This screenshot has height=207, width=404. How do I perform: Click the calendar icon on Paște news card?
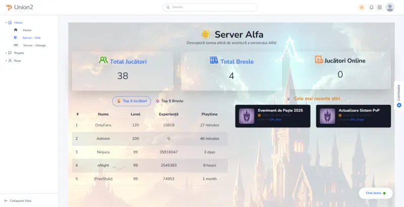tap(259, 115)
